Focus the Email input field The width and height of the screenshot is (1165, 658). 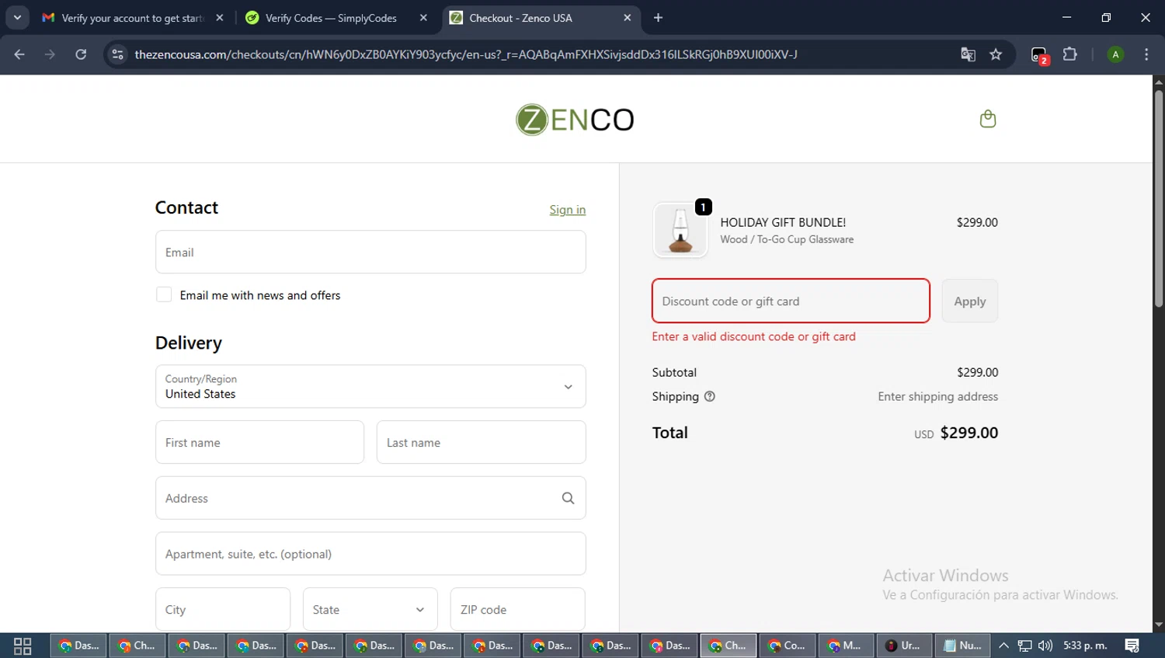tap(370, 252)
